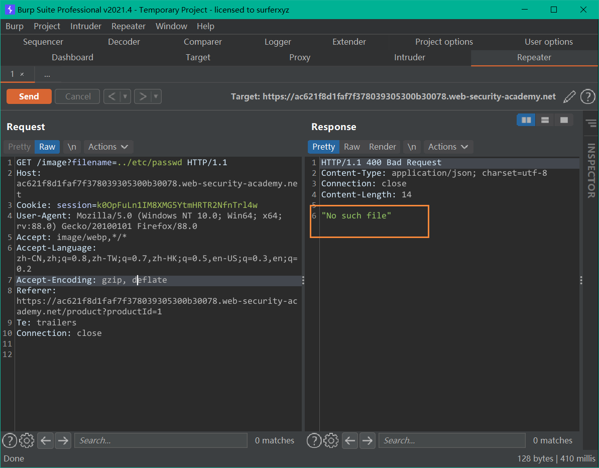599x468 pixels.
Task: Go forward in request history
Action: [x=143, y=96]
